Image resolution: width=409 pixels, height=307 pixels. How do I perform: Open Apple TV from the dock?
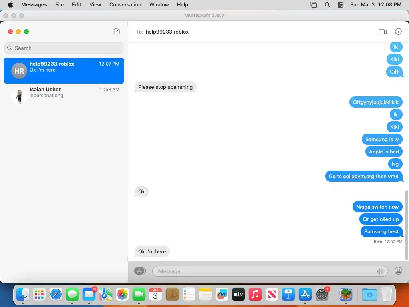click(x=238, y=295)
